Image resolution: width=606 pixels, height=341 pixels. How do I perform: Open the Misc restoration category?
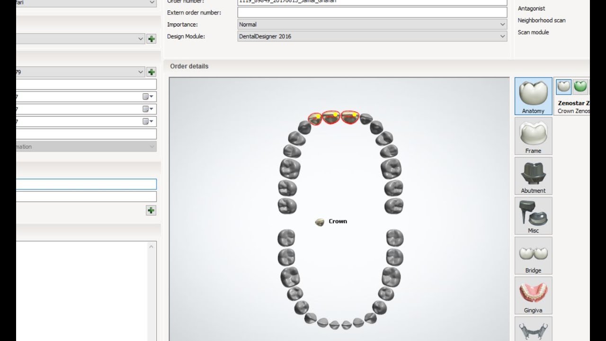(x=533, y=215)
